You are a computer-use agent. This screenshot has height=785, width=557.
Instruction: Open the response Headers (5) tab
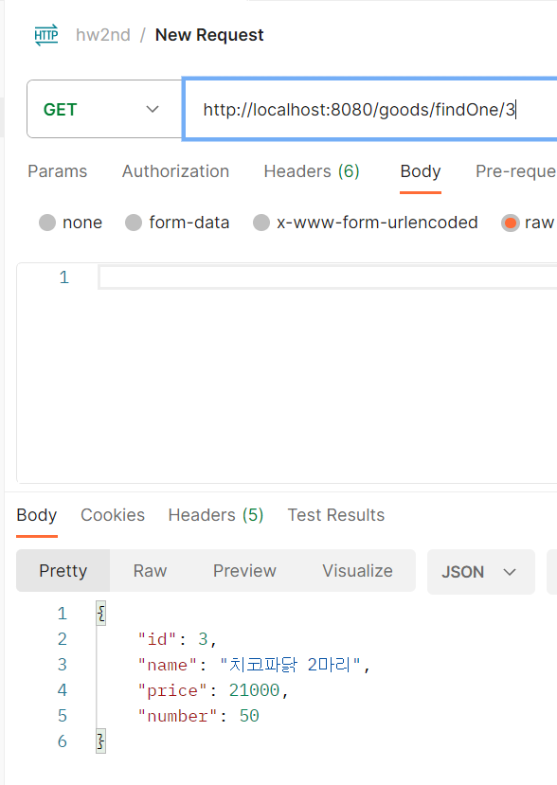tap(215, 515)
